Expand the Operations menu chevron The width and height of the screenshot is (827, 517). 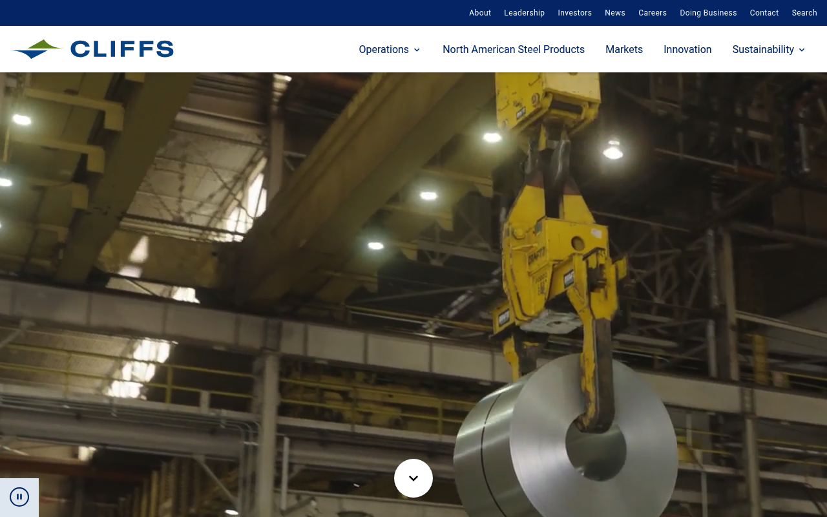coord(417,50)
